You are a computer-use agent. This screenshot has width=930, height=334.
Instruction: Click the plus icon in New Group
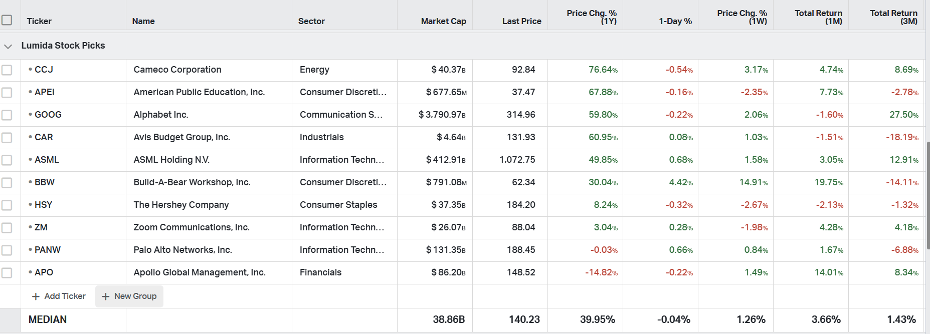tap(106, 296)
